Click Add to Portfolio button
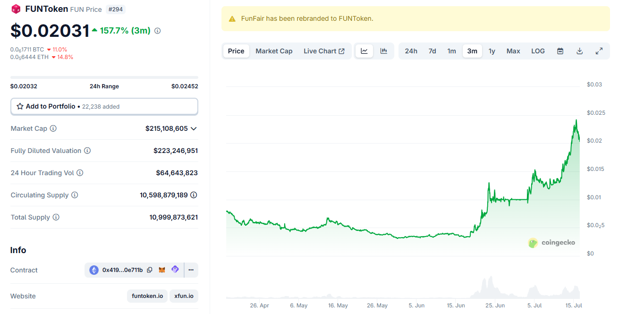This screenshot has height=314, width=619. [104, 106]
